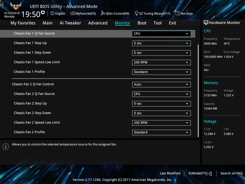Select the Chassis Fan 2 Q-Fan Control label
Viewport: 245px width, 184px height.
click(33, 84)
